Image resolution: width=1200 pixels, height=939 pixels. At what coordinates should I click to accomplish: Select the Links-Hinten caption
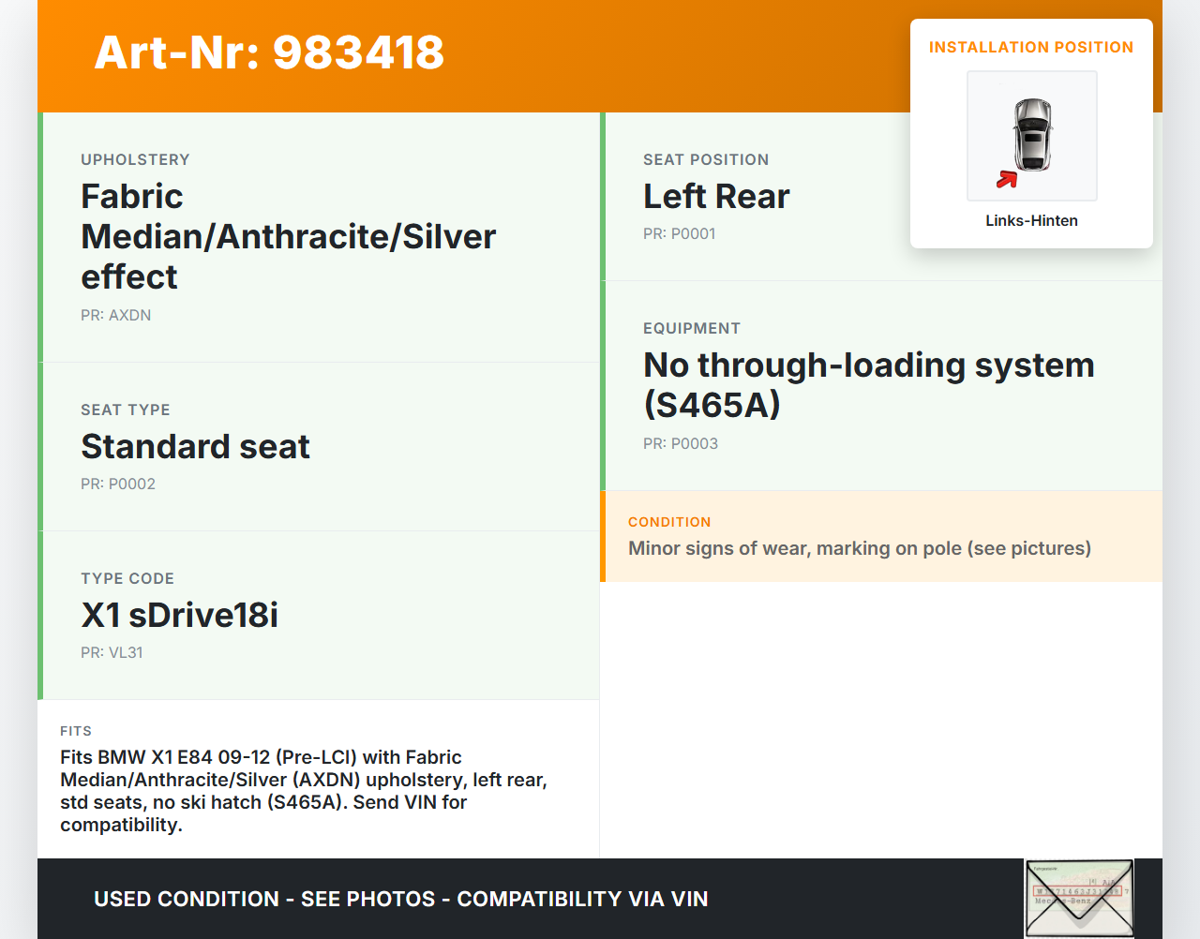1031,221
